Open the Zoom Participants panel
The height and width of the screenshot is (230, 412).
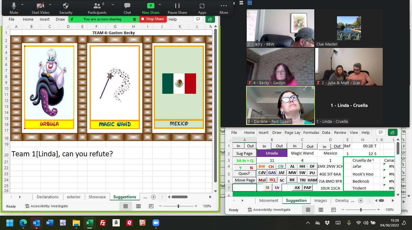[x=97, y=8]
